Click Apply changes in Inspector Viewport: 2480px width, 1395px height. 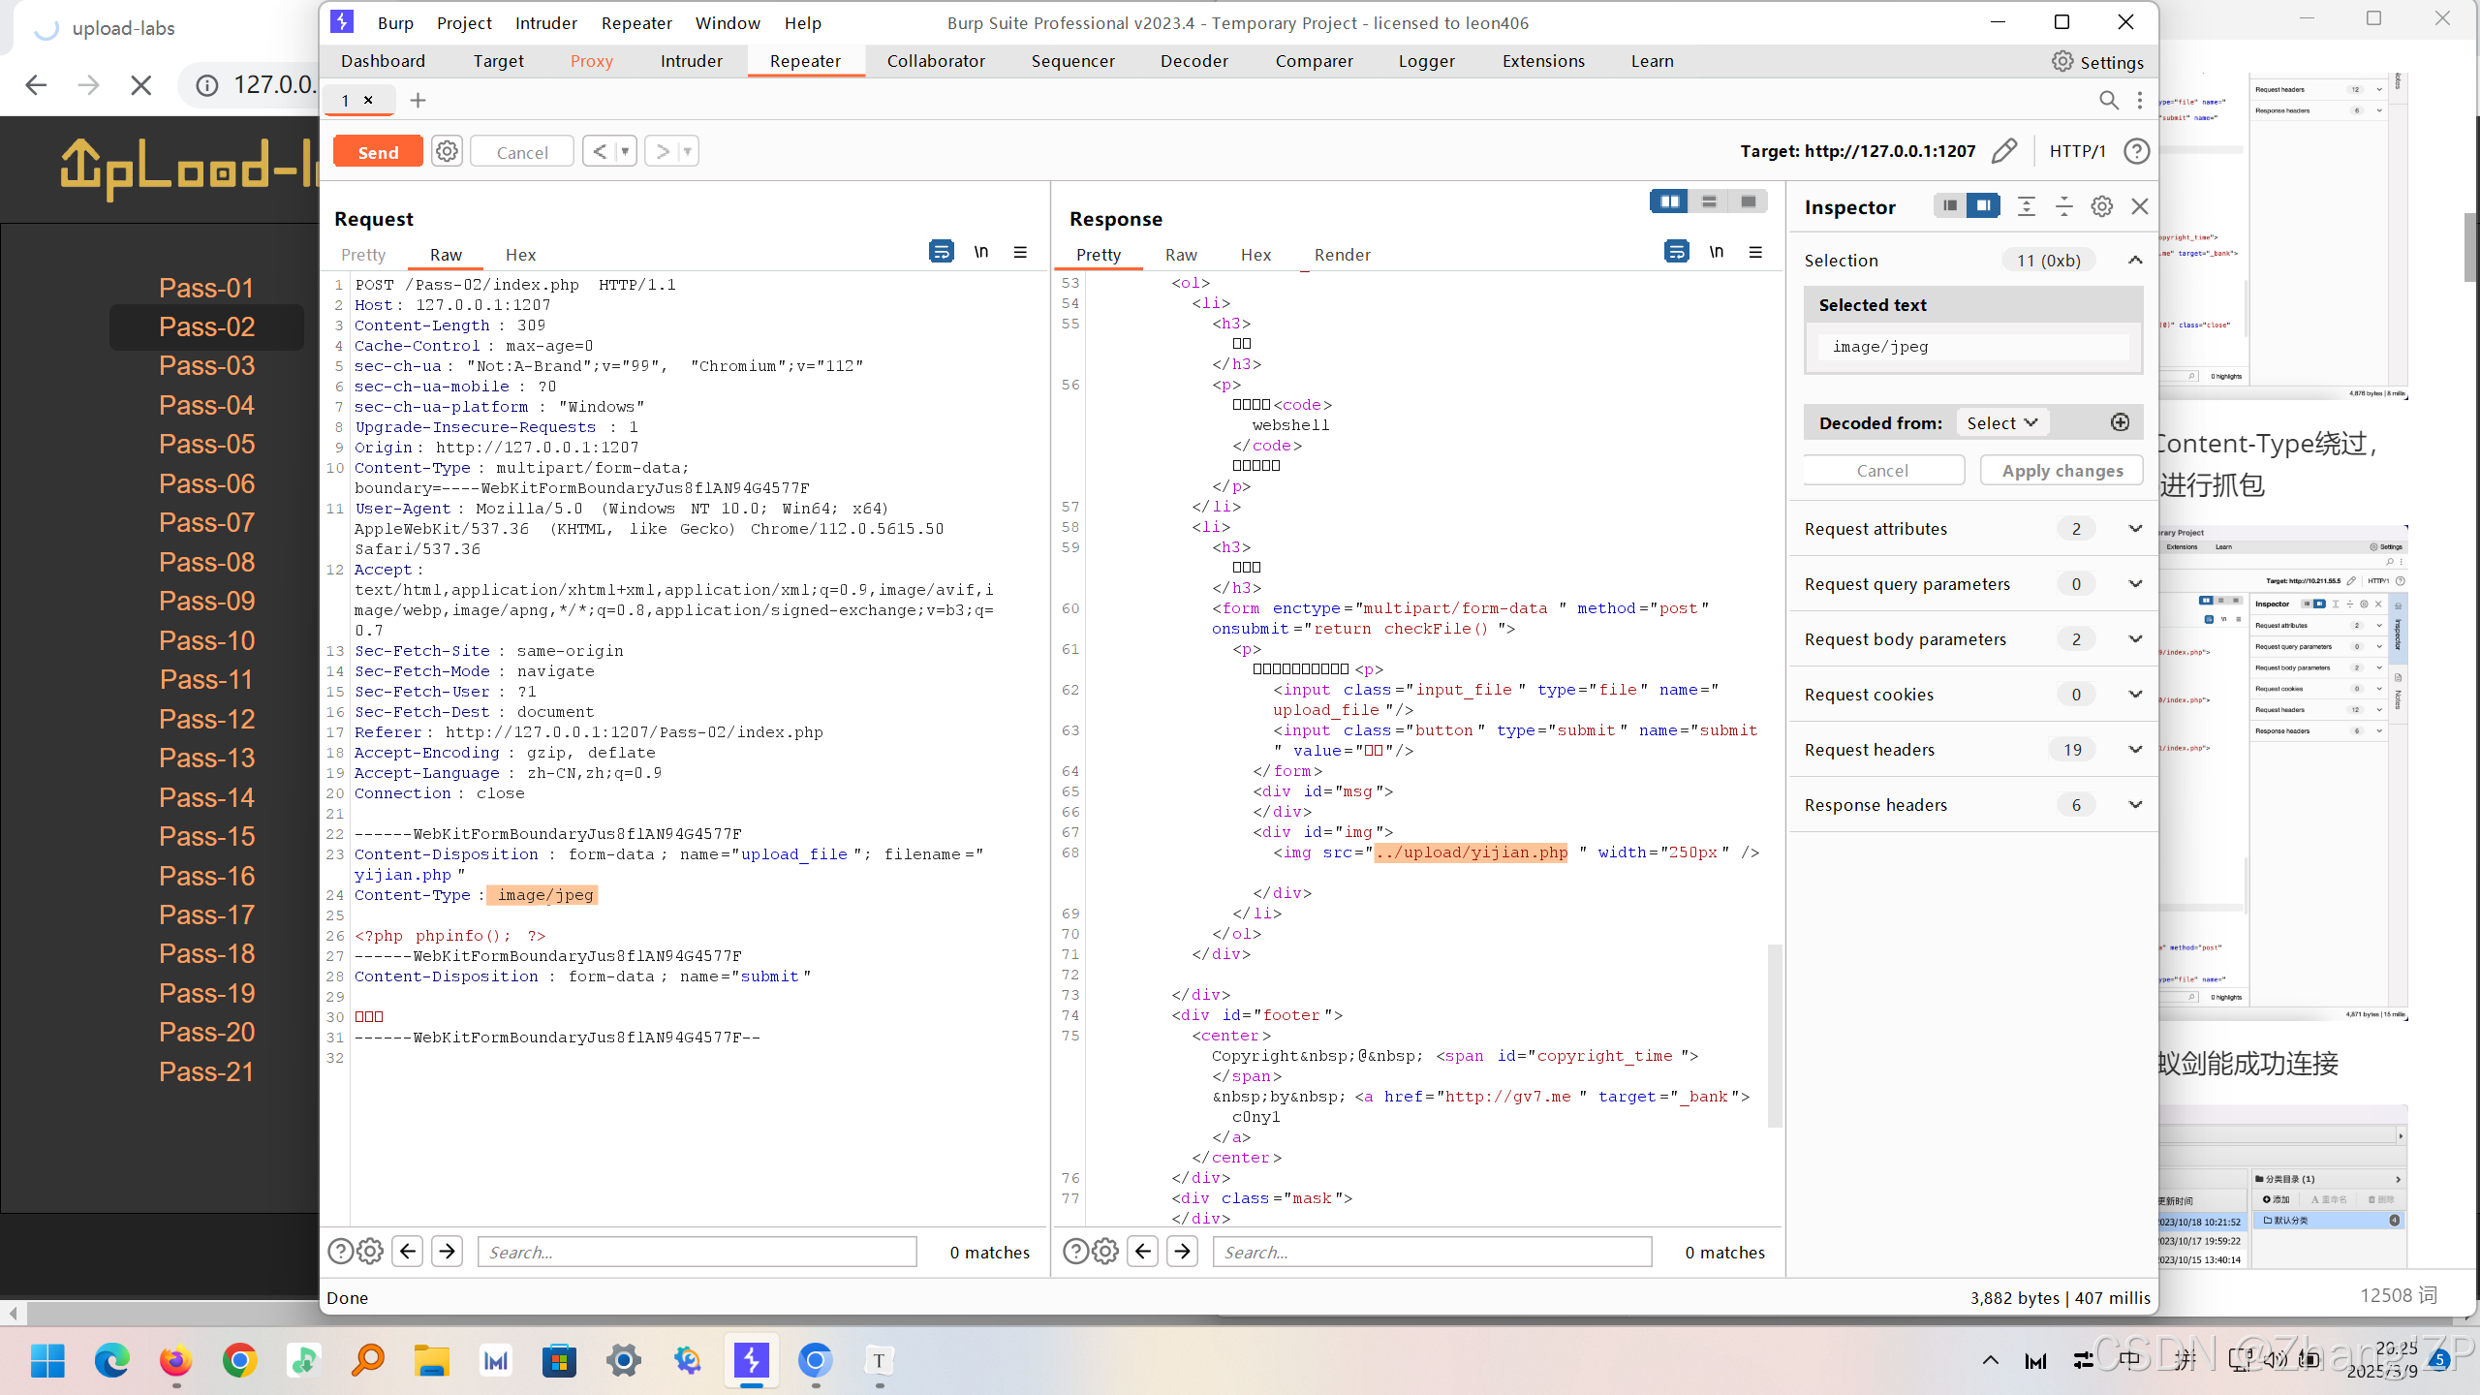(x=2061, y=470)
